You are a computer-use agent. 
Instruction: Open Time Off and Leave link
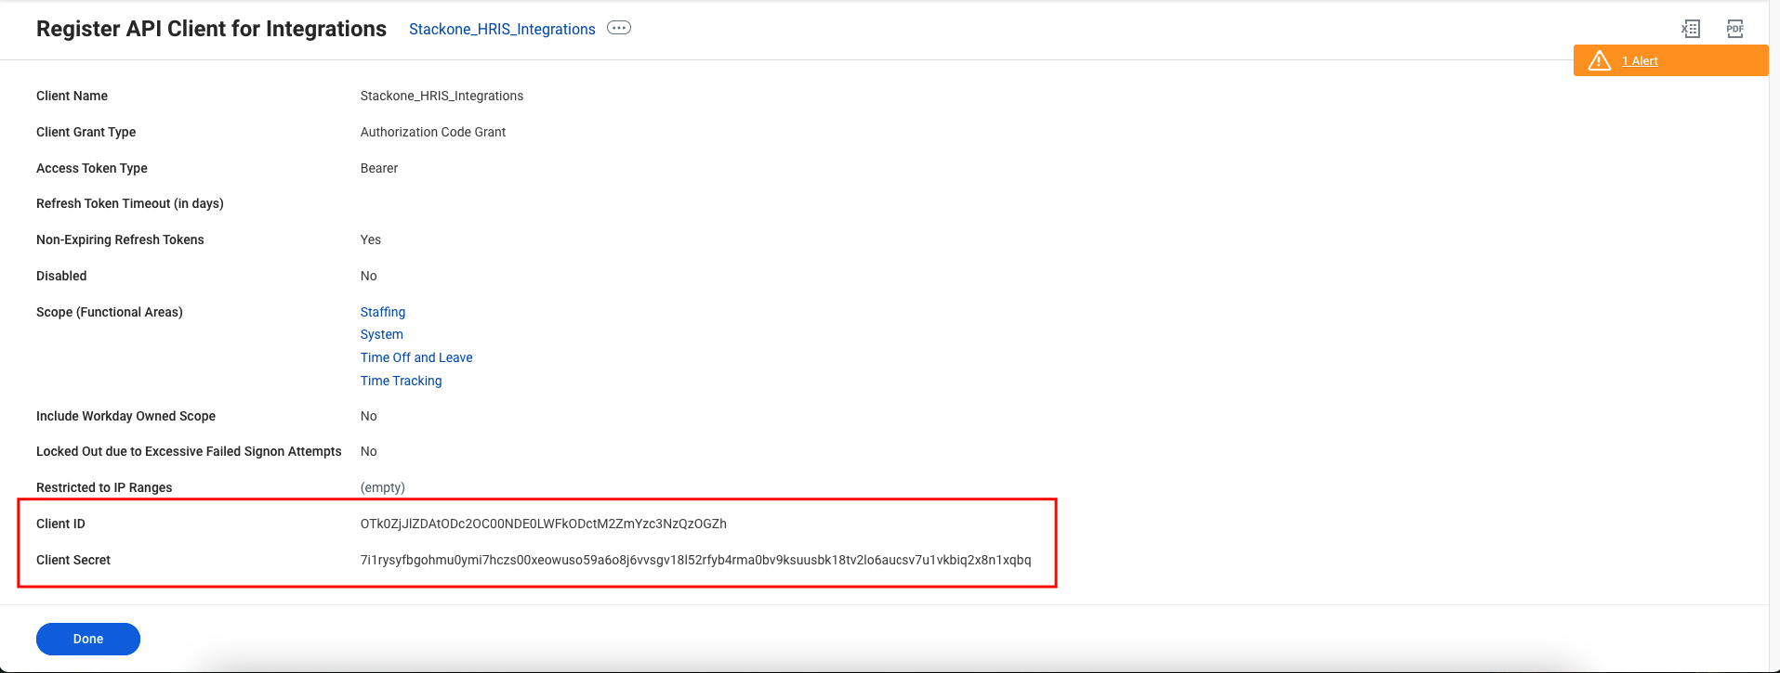click(416, 357)
